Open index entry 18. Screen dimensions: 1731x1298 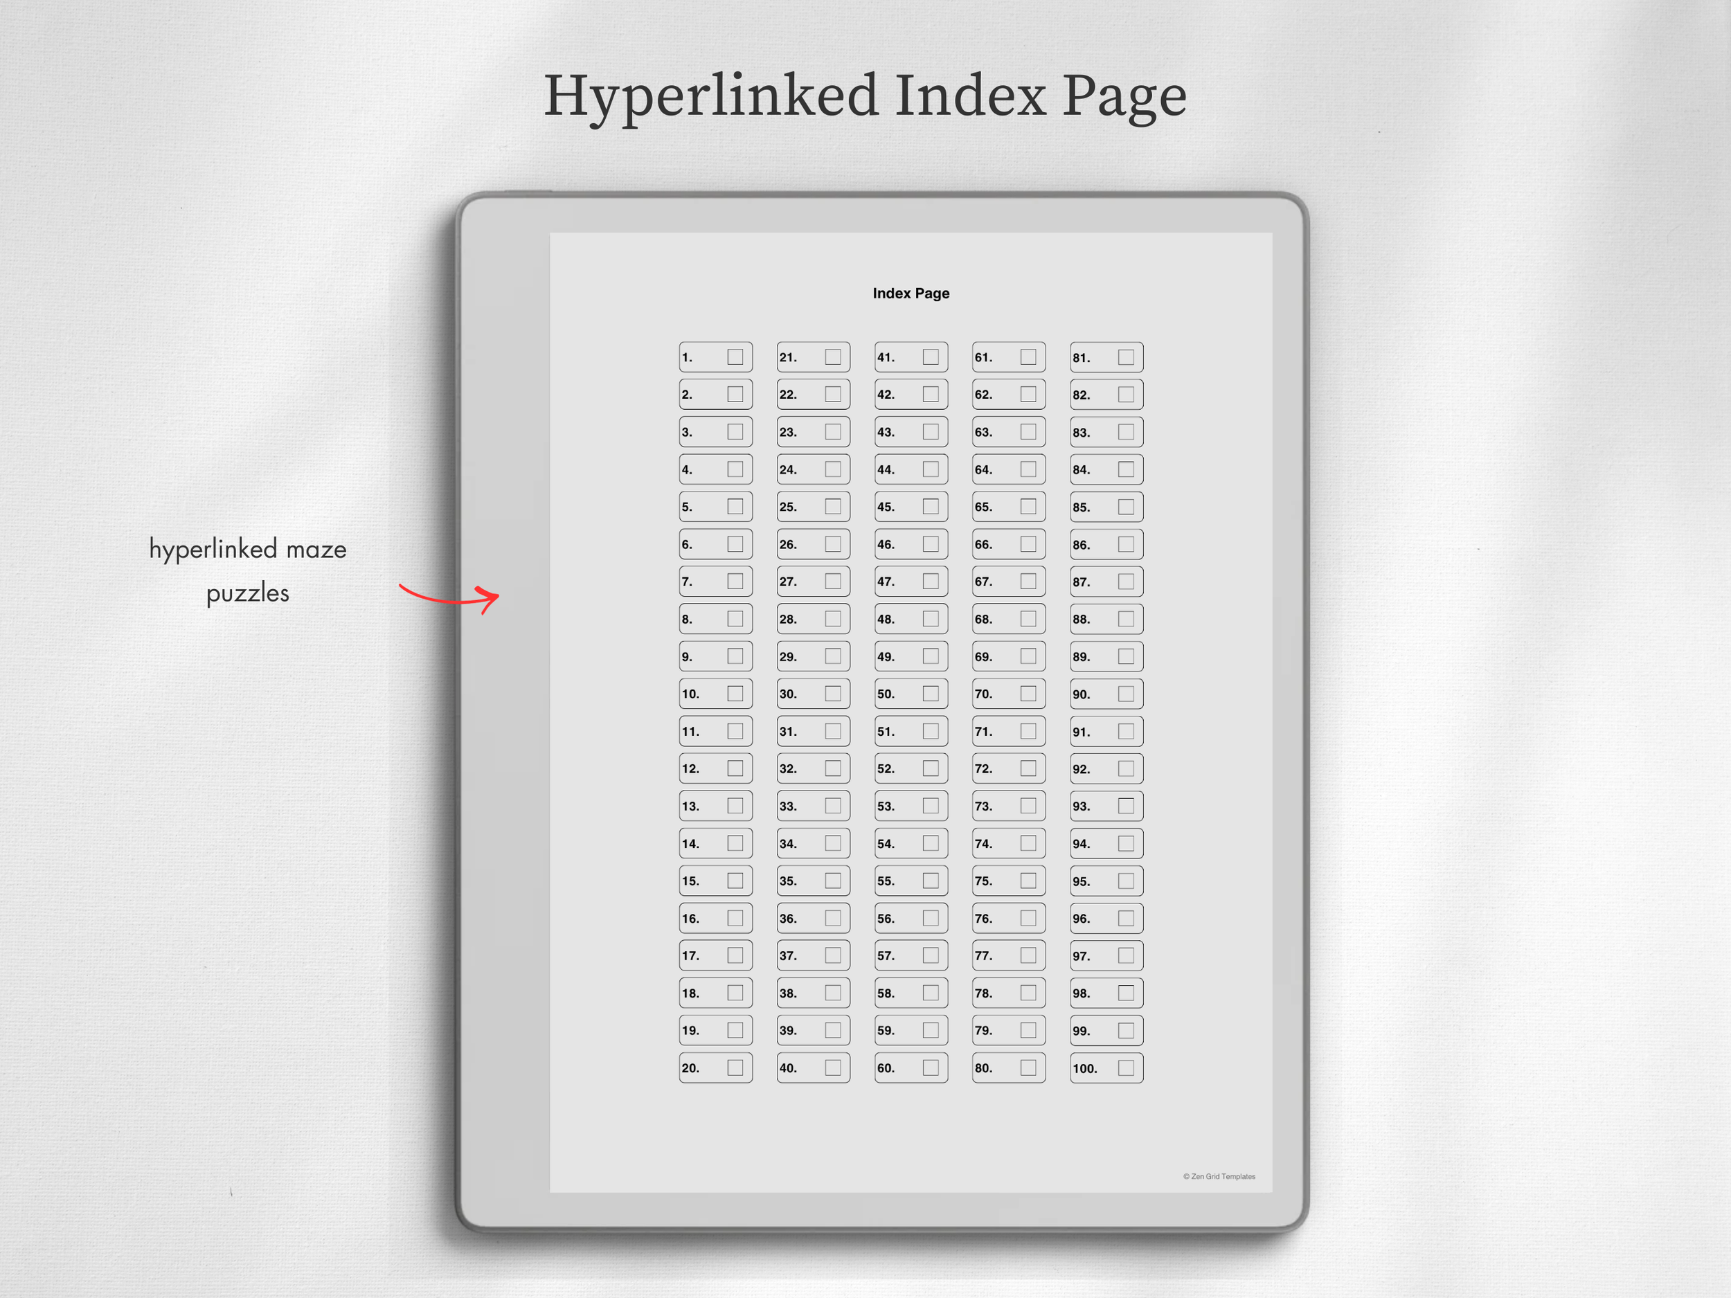tap(715, 993)
